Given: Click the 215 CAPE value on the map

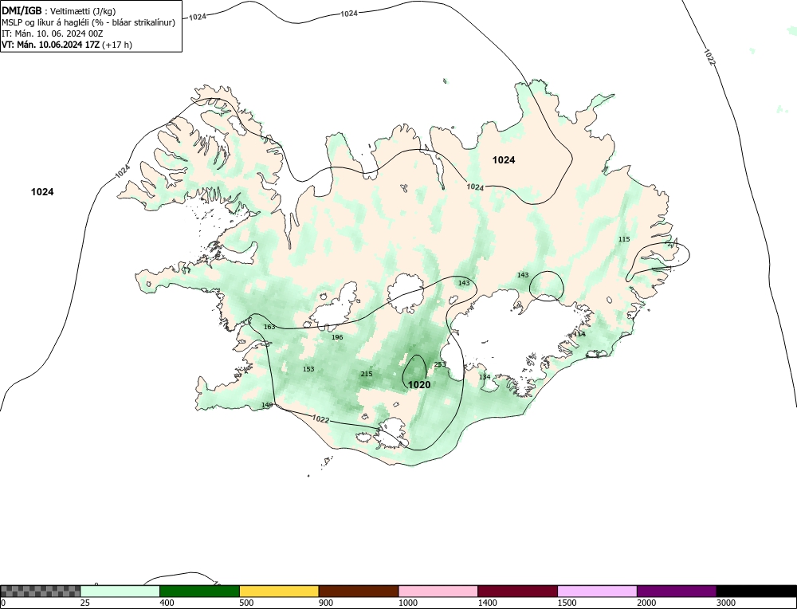Looking at the screenshot, I should [367, 374].
